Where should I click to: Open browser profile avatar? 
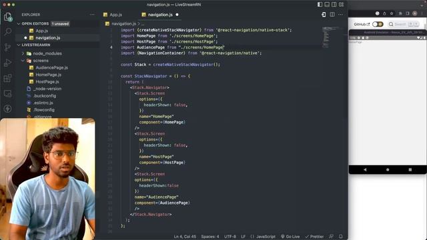tap(415, 13)
